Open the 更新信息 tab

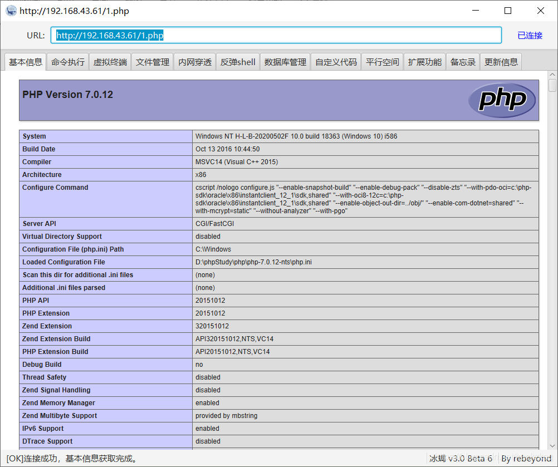(x=501, y=62)
